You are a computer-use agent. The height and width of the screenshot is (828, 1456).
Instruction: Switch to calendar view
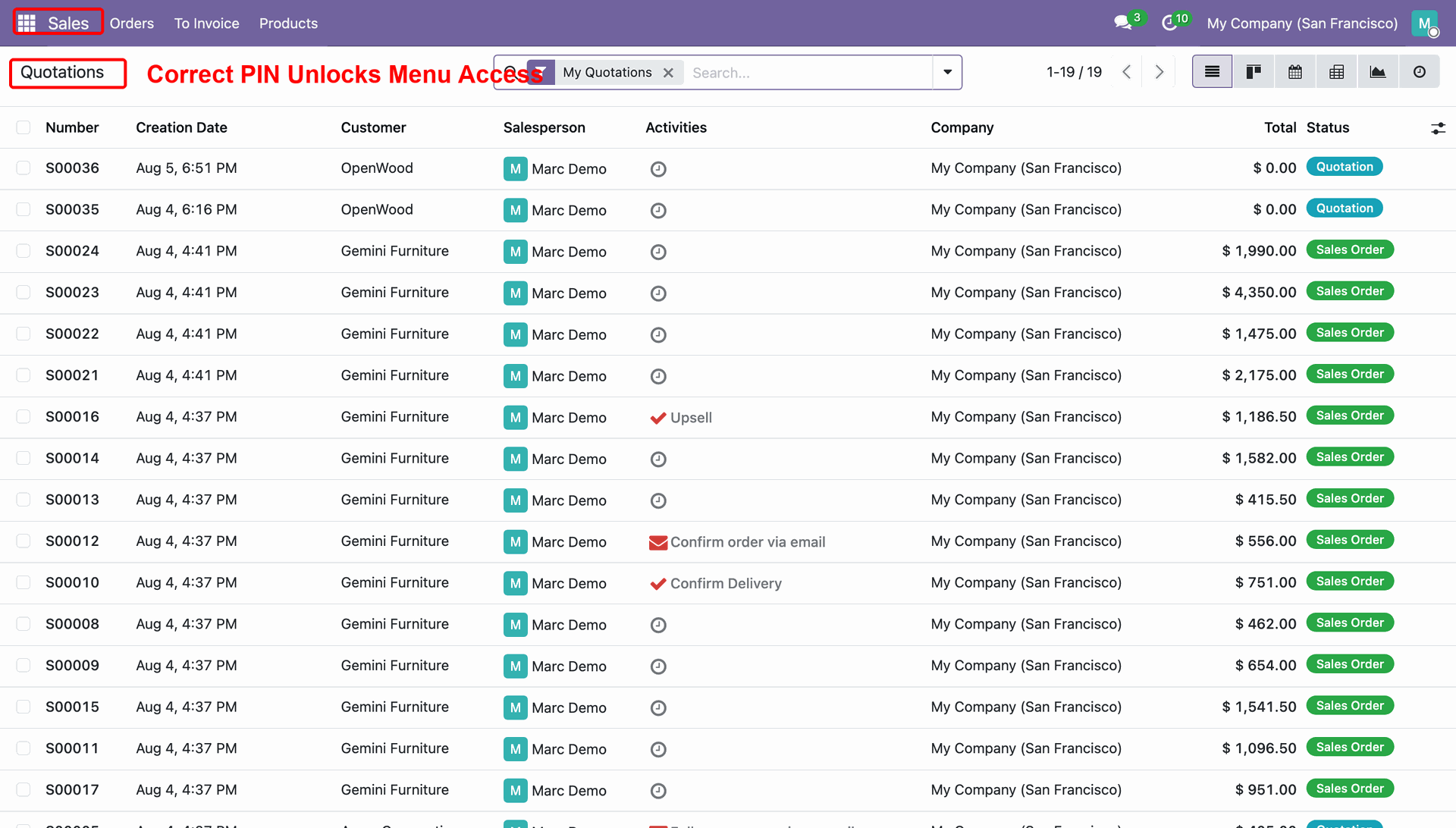1295,72
